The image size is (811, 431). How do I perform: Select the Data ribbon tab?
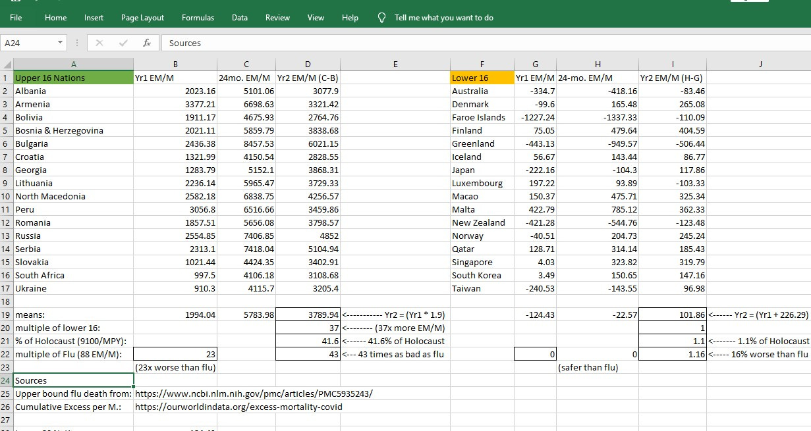(240, 18)
